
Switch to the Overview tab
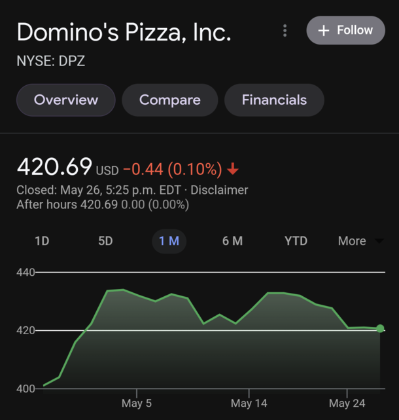(66, 100)
